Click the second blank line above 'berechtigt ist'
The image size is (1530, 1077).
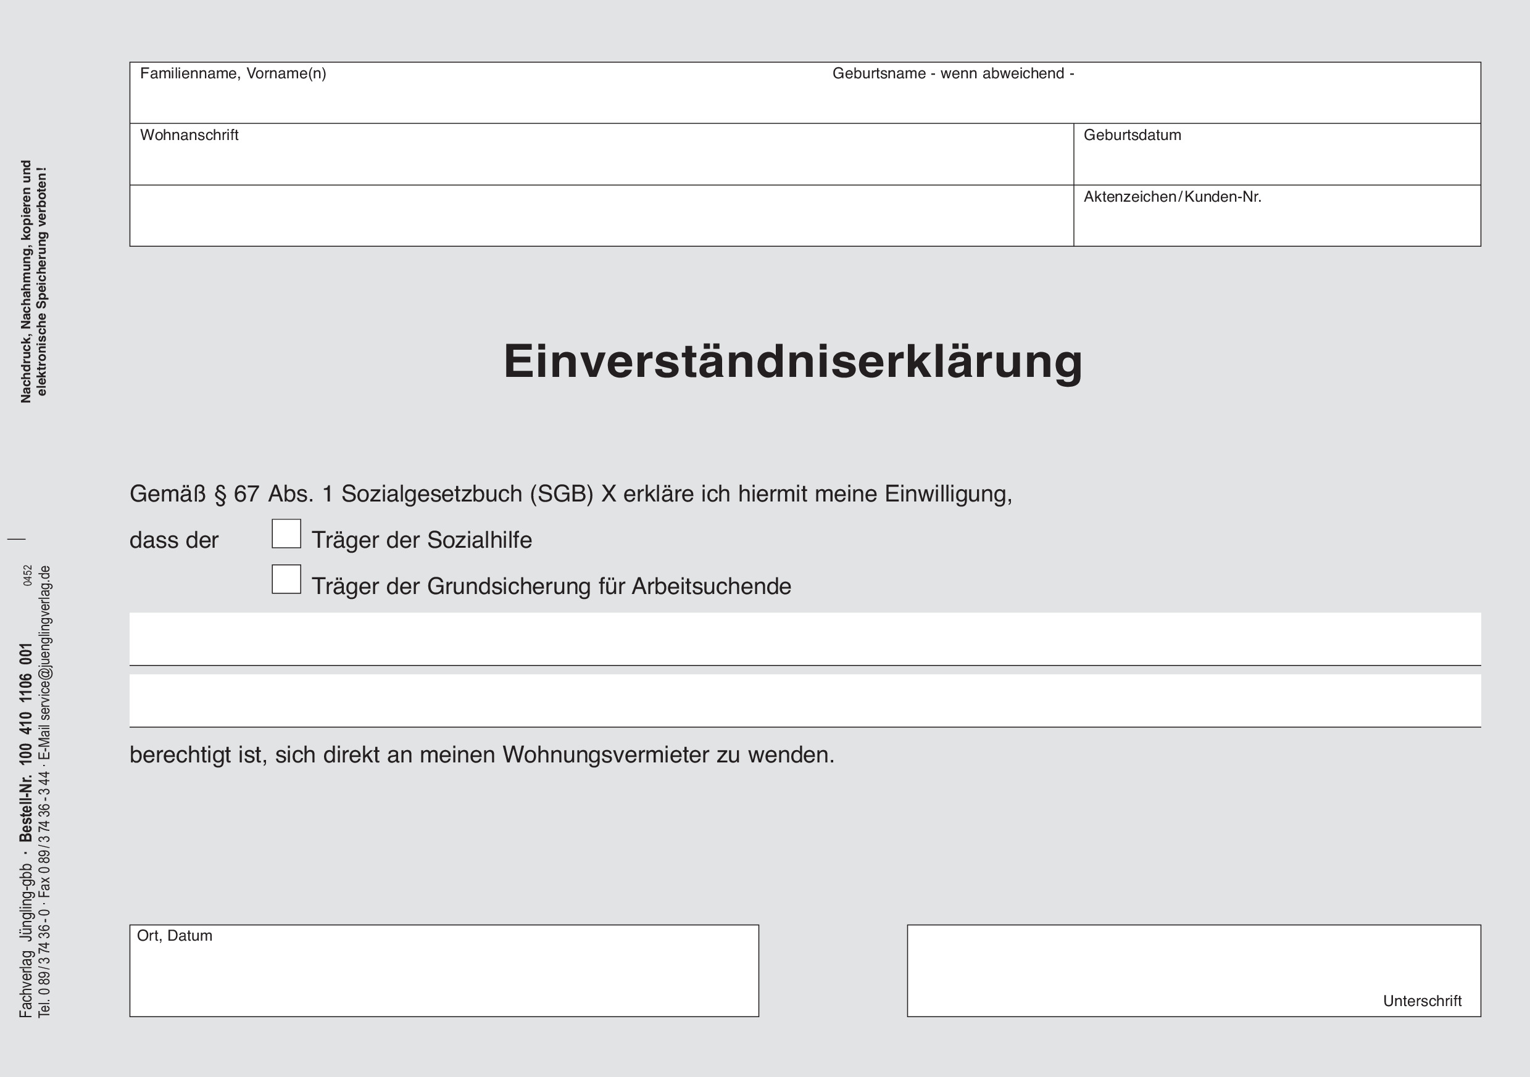(804, 700)
